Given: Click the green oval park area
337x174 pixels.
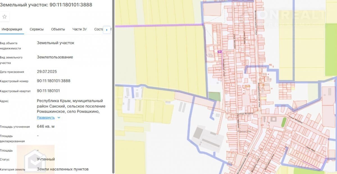Looking at the screenshot, I should click(284, 122).
